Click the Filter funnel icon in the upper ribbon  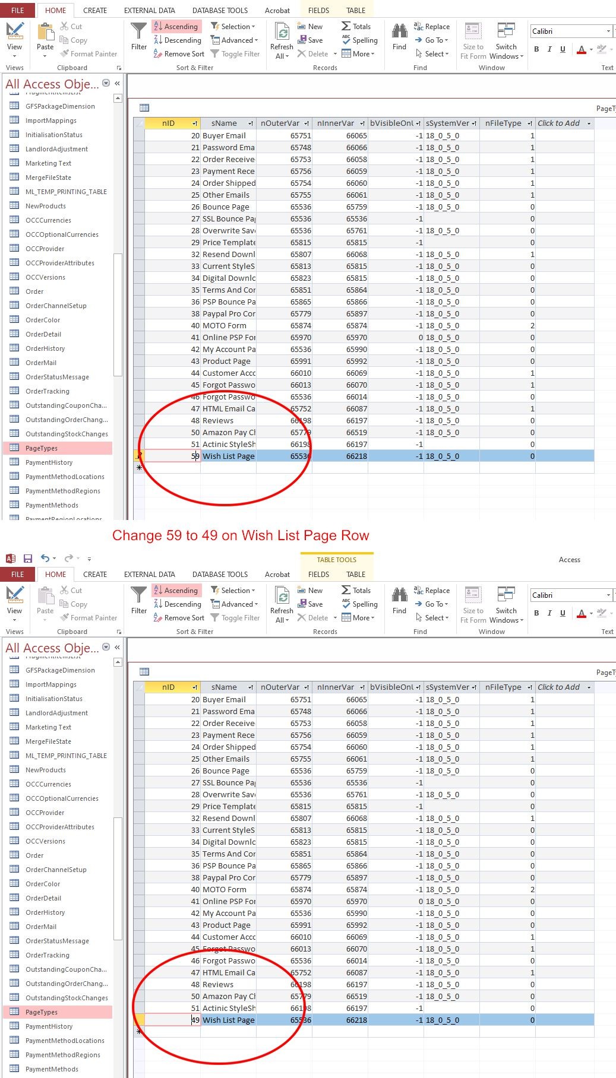tap(138, 31)
